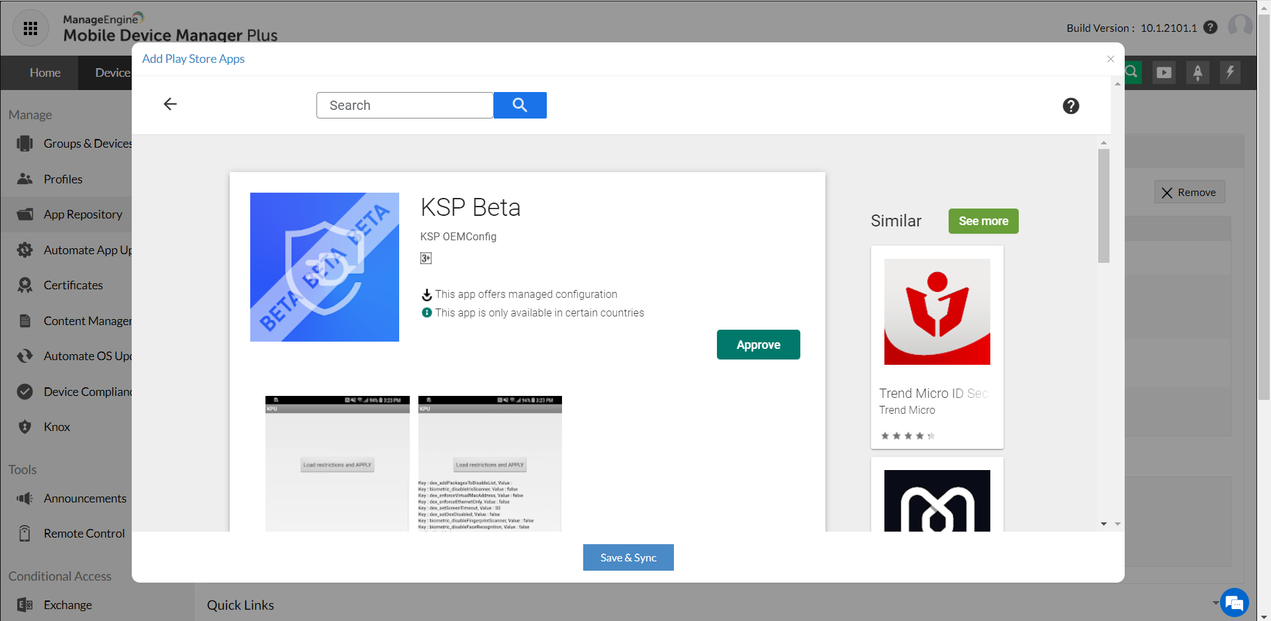Open the user profile avatar

coord(1240,26)
